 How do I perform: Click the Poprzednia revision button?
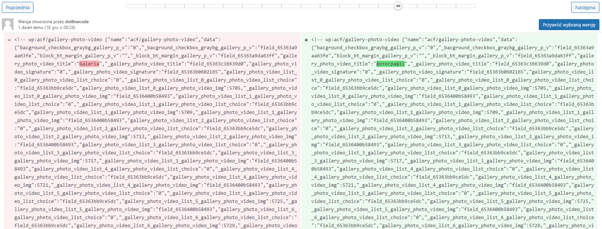(18, 7)
